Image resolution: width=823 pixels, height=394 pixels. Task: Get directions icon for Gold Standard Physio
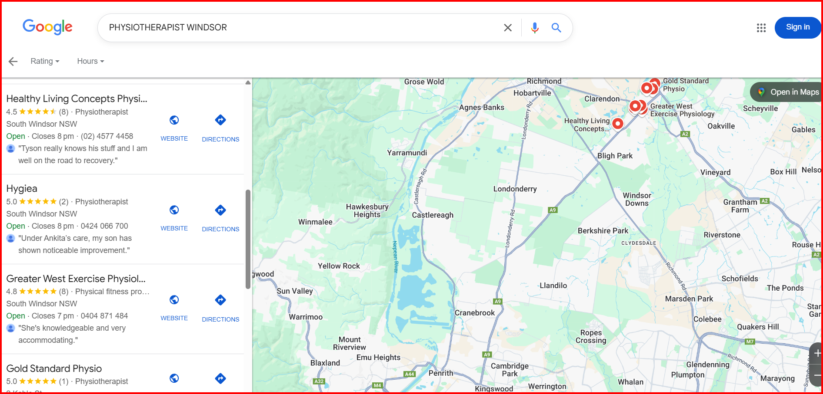(x=220, y=378)
